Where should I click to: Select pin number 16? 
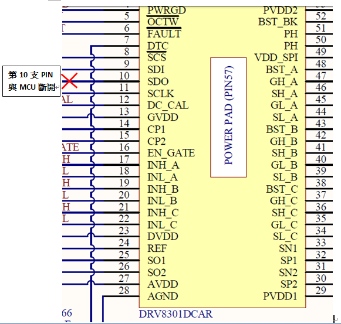click(x=124, y=147)
